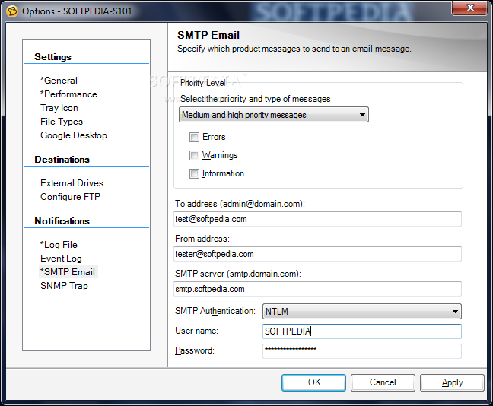The image size is (493, 406).
Task: Check the Information checkbox
Action: click(x=194, y=174)
